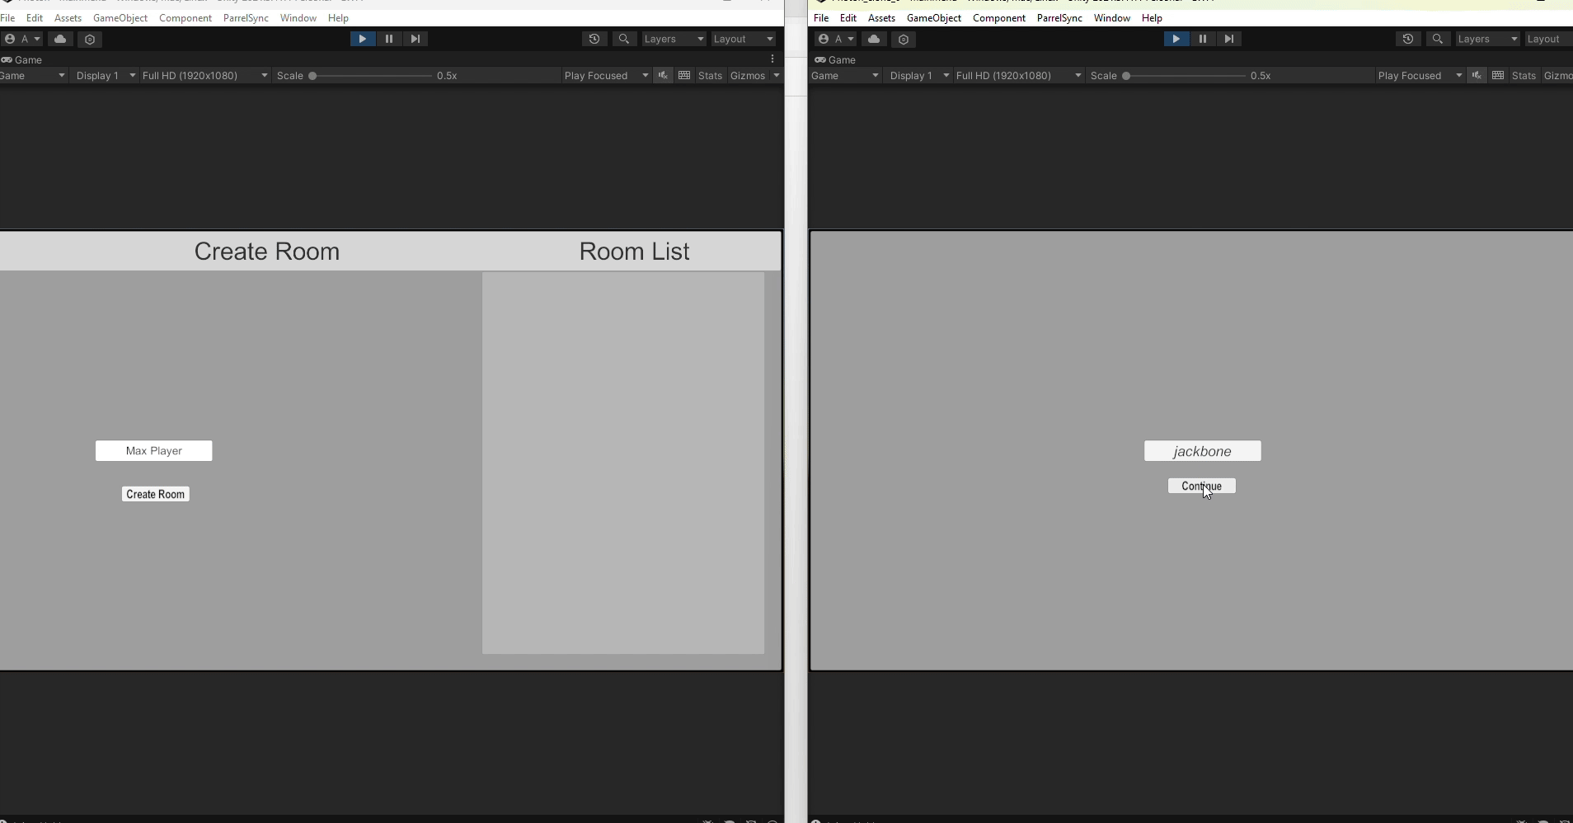Open Layers dropdown in left window
Image resolution: width=1573 pixels, height=823 pixels.
[674, 39]
